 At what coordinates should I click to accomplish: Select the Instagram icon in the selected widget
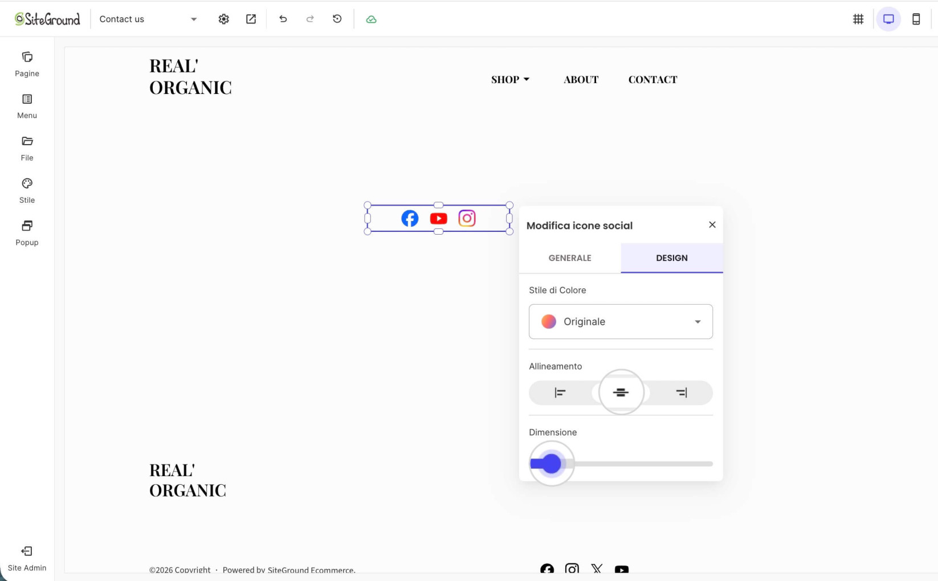[467, 218]
